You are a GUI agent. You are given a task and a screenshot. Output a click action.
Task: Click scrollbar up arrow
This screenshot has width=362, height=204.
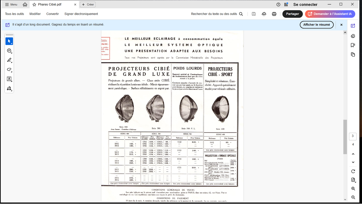[345, 32]
